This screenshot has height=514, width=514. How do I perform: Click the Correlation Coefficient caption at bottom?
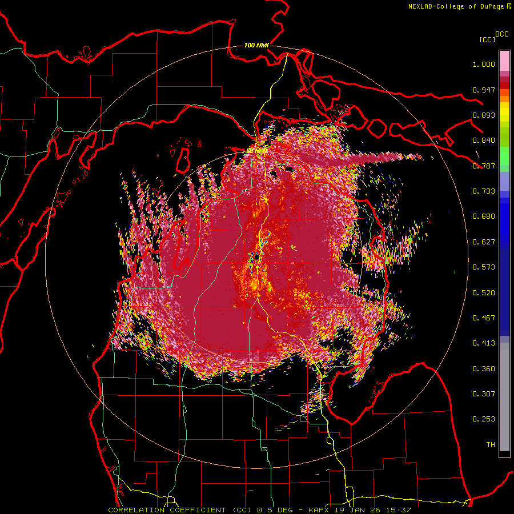click(x=259, y=510)
